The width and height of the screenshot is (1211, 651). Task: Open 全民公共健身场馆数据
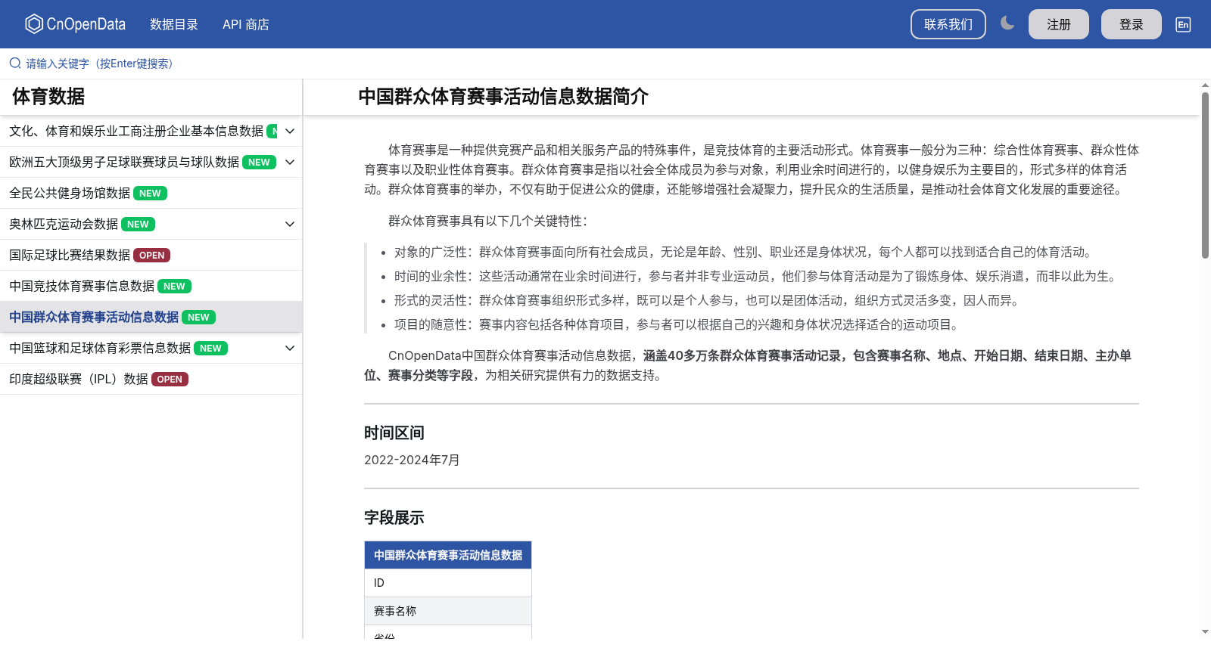(x=70, y=194)
